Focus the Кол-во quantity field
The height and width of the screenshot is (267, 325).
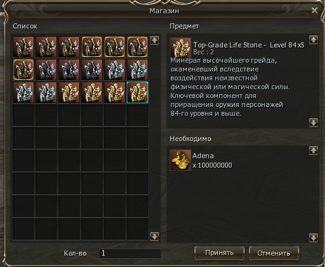coord(130,253)
